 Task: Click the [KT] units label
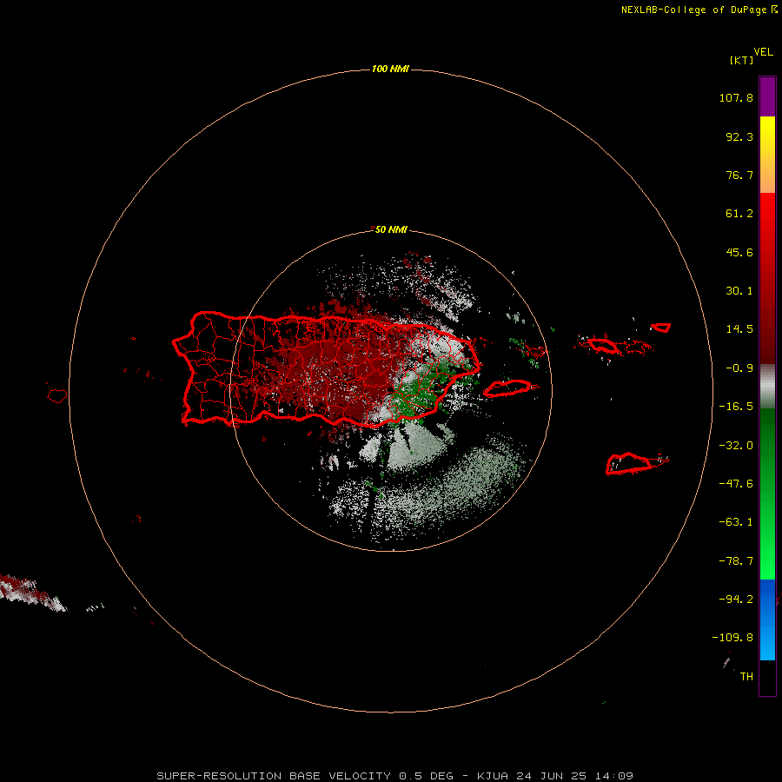741,60
